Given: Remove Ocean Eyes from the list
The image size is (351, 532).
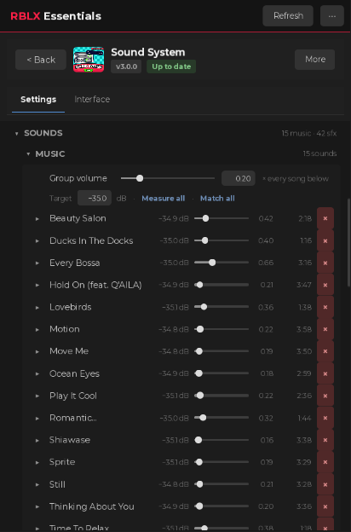Looking at the screenshot, I should (325, 373).
